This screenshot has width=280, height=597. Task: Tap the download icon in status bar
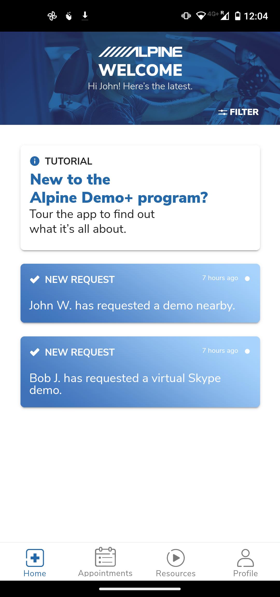pyautogui.click(x=85, y=16)
